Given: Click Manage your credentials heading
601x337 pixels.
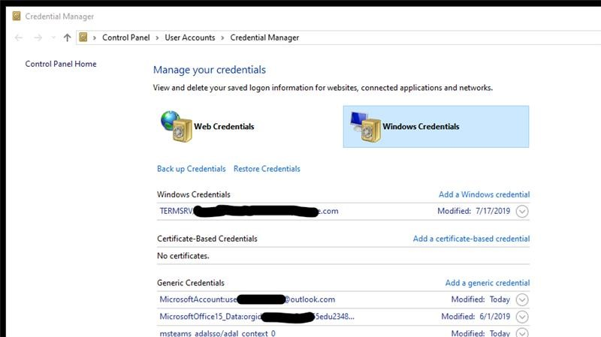Looking at the screenshot, I should coord(210,70).
